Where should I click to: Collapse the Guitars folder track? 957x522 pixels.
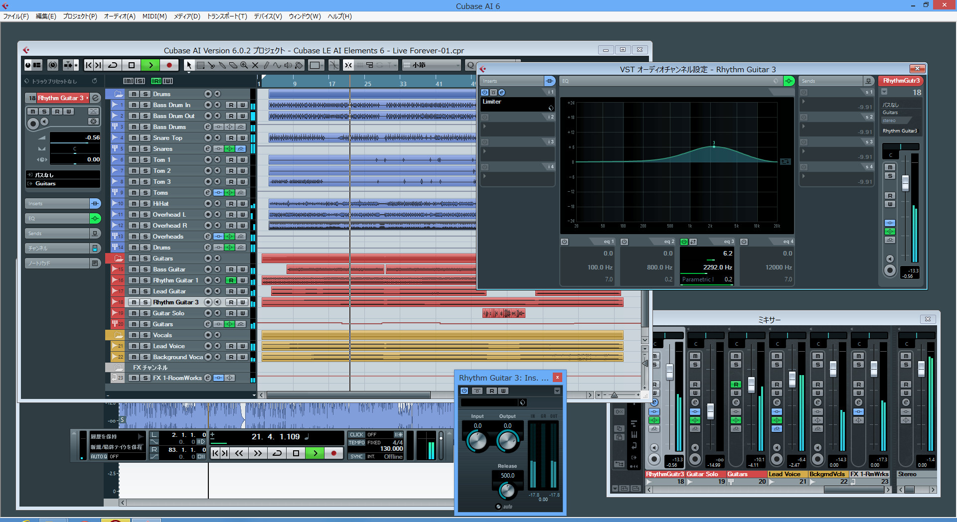[118, 259]
